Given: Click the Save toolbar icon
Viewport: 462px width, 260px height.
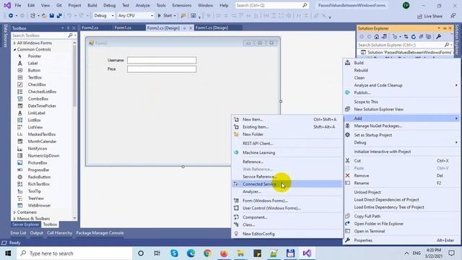Looking at the screenshot, I should click(x=51, y=16).
